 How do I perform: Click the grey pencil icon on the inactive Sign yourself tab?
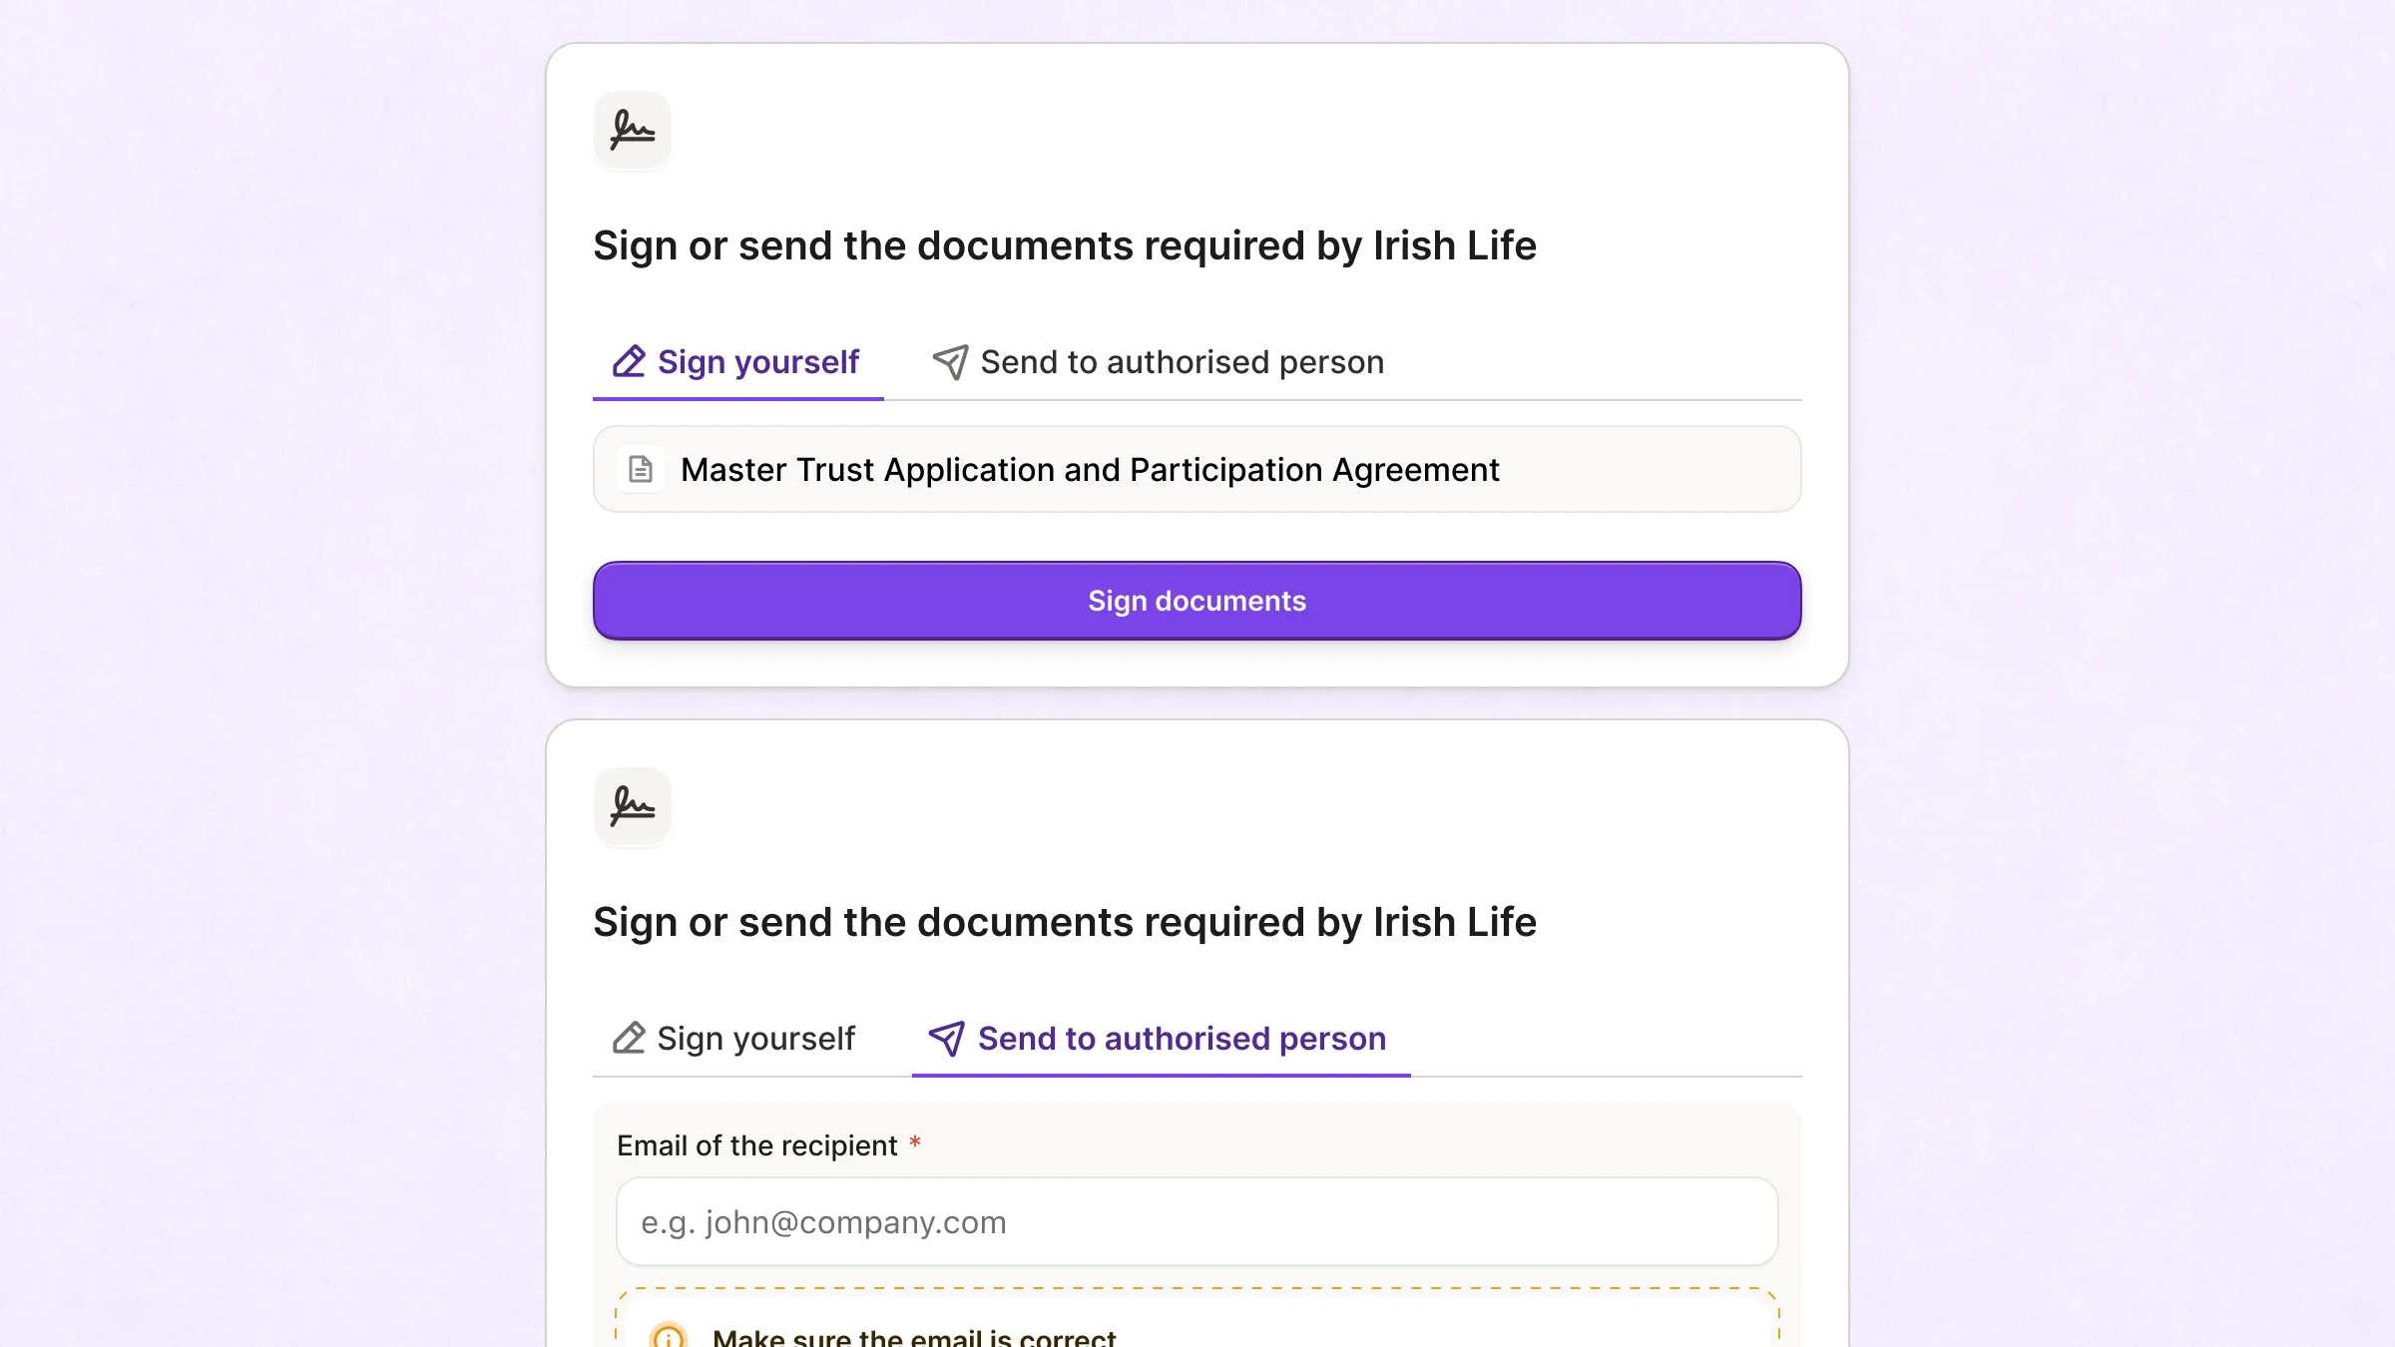point(629,1038)
